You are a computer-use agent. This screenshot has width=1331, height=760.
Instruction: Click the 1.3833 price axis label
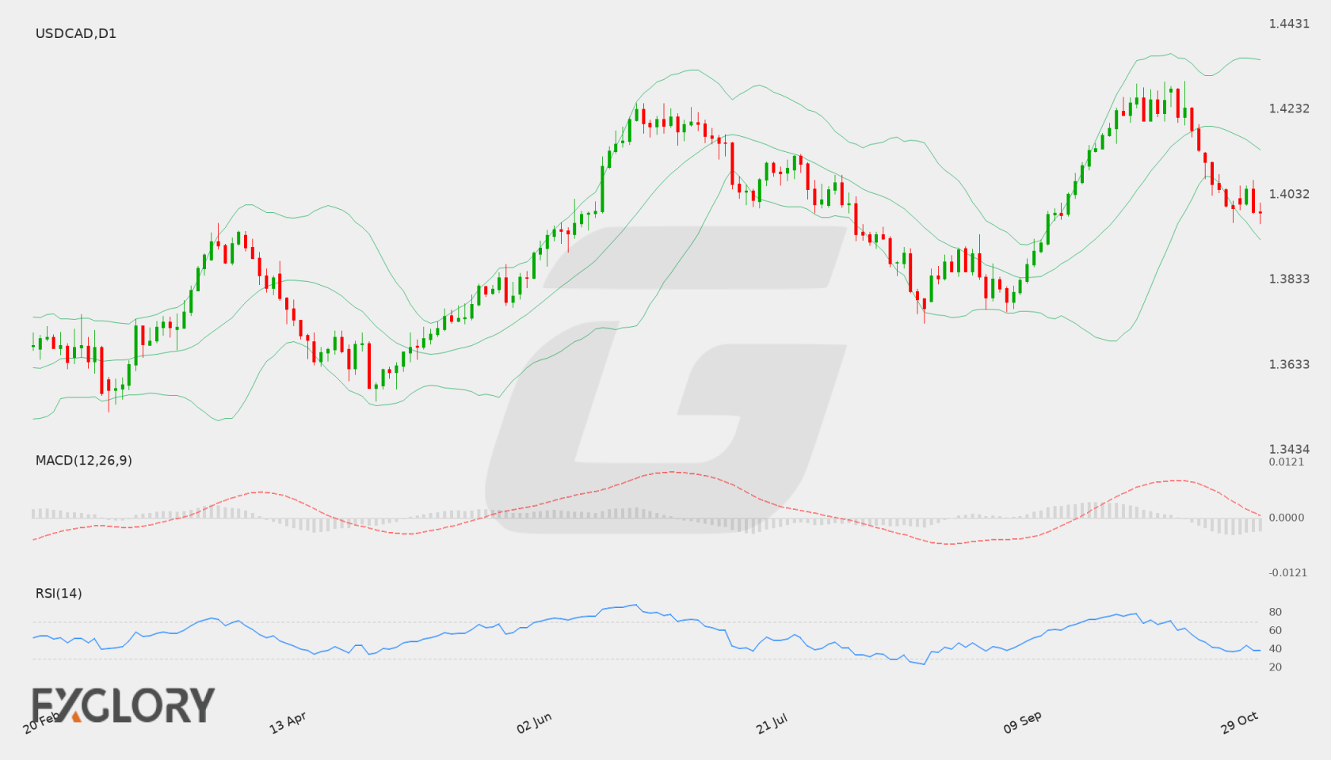pyautogui.click(x=1289, y=279)
